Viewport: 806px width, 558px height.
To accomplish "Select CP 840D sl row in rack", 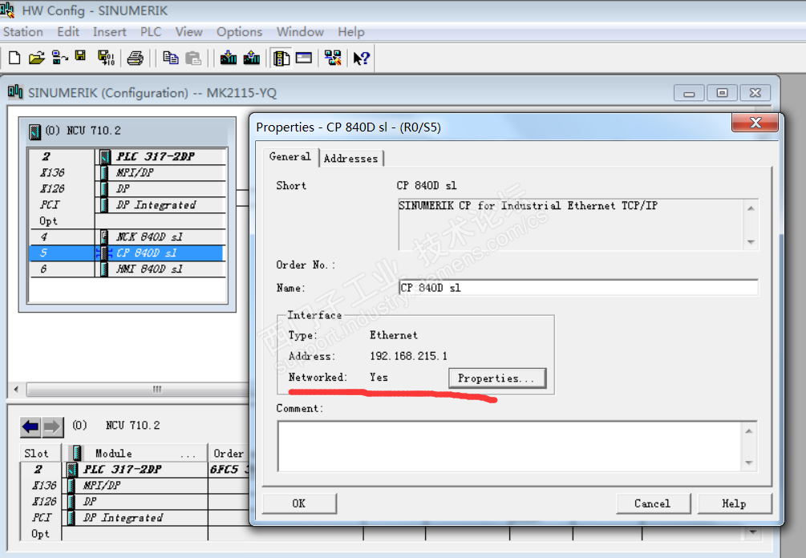I will click(128, 253).
